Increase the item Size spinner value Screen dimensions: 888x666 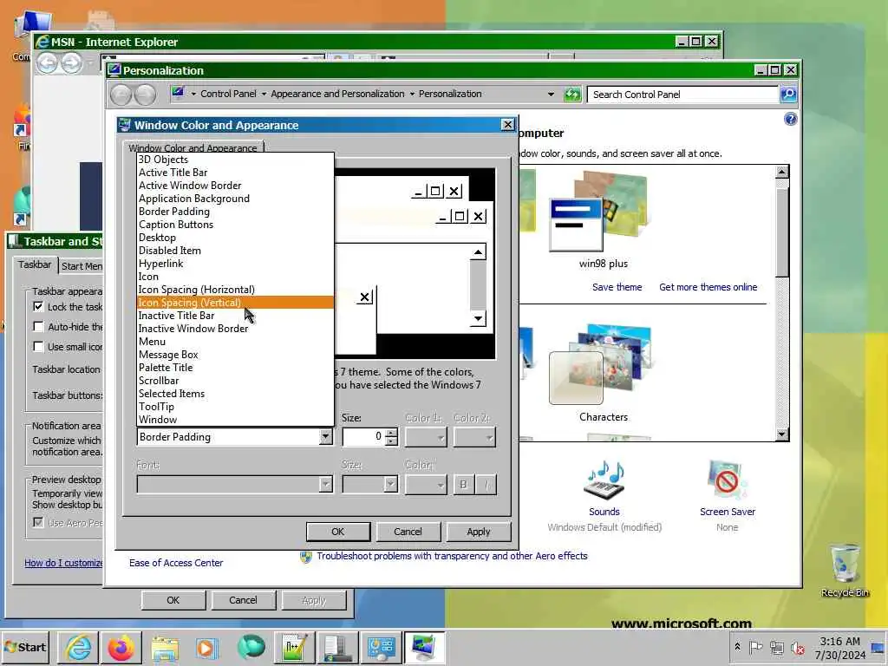[x=391, y=433]
